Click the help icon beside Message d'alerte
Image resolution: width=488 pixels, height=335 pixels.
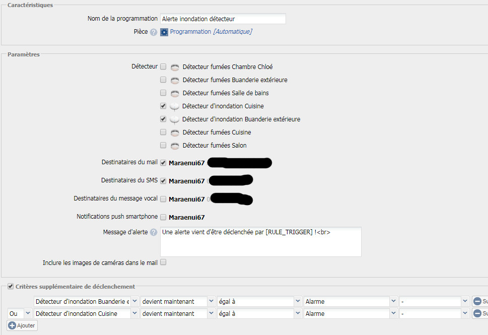click(154, 232)
